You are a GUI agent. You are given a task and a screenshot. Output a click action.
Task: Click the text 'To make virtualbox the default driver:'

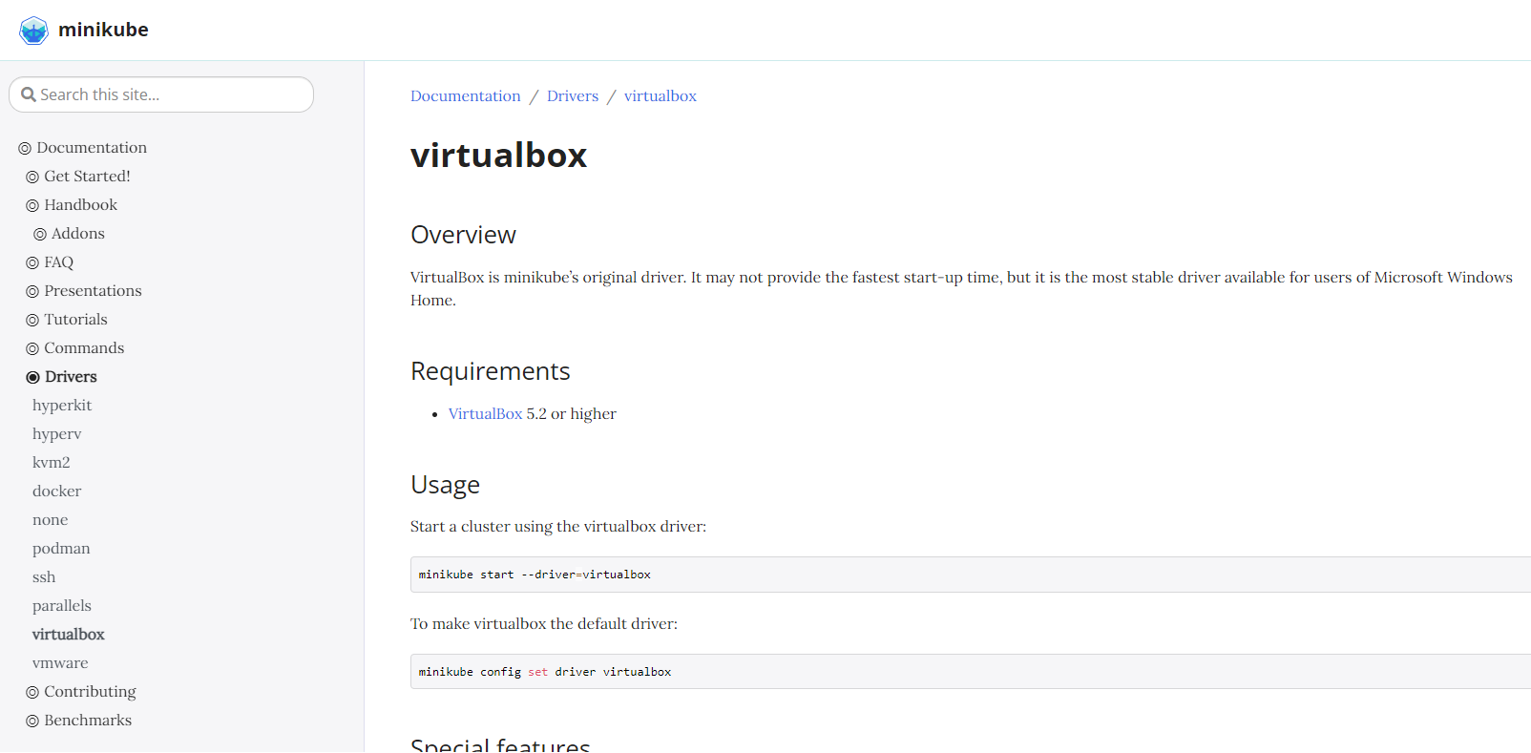pos(544,624)
